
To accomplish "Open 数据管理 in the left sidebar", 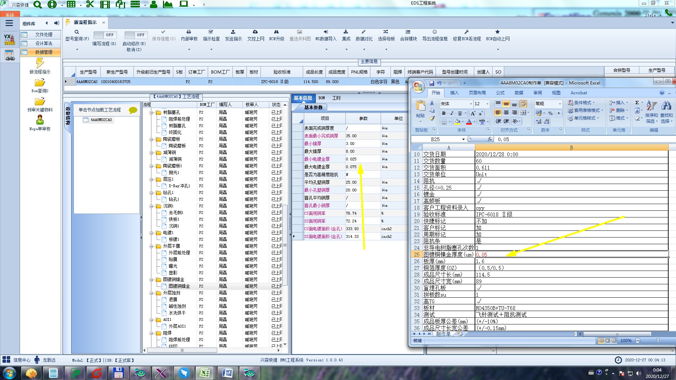I will pyautogui.click(x=44, y=52).
